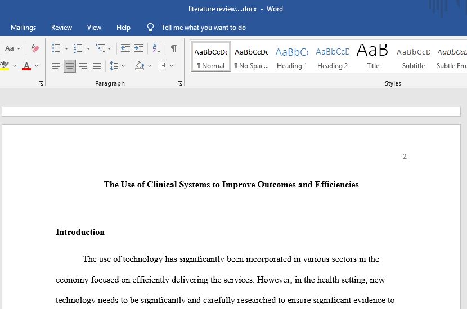467x309 pixels.
Task: Justify the paragraph text
Action: pyautogui.click(x=97, y=66)
